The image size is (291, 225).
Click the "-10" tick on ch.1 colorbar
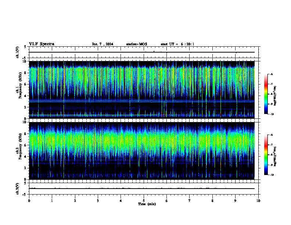coord(272,114)
